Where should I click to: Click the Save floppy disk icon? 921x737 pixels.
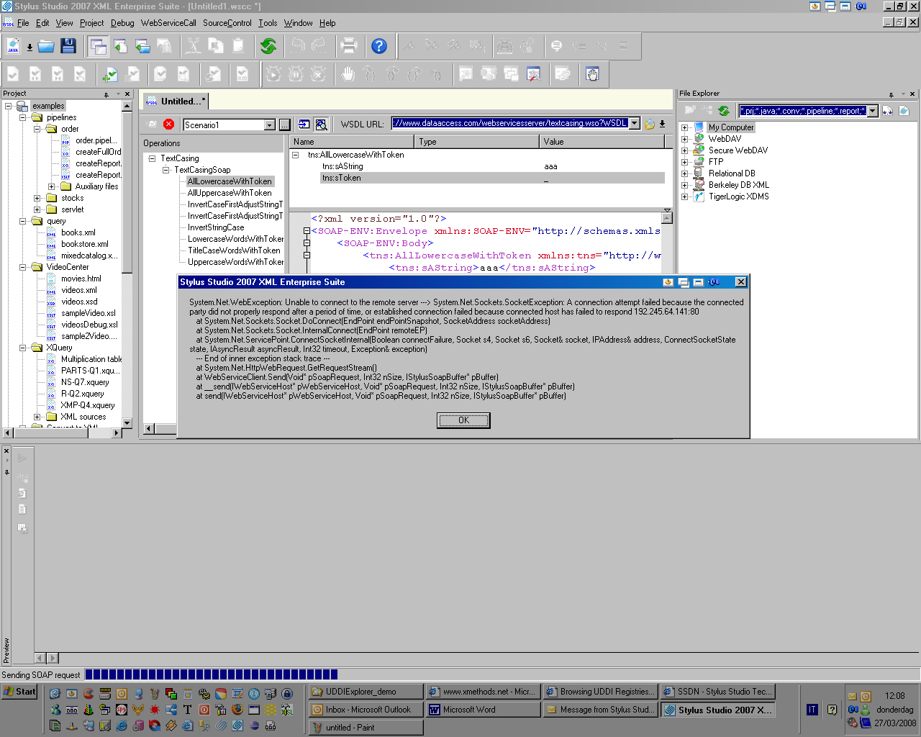(x=68, y=47)
